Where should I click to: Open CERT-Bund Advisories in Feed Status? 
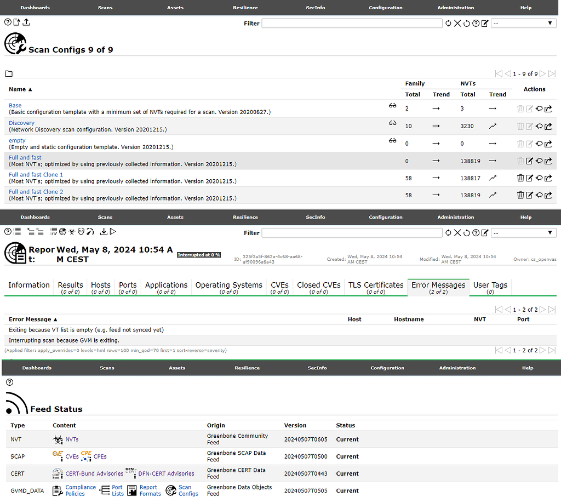click(x=95, y=473)
